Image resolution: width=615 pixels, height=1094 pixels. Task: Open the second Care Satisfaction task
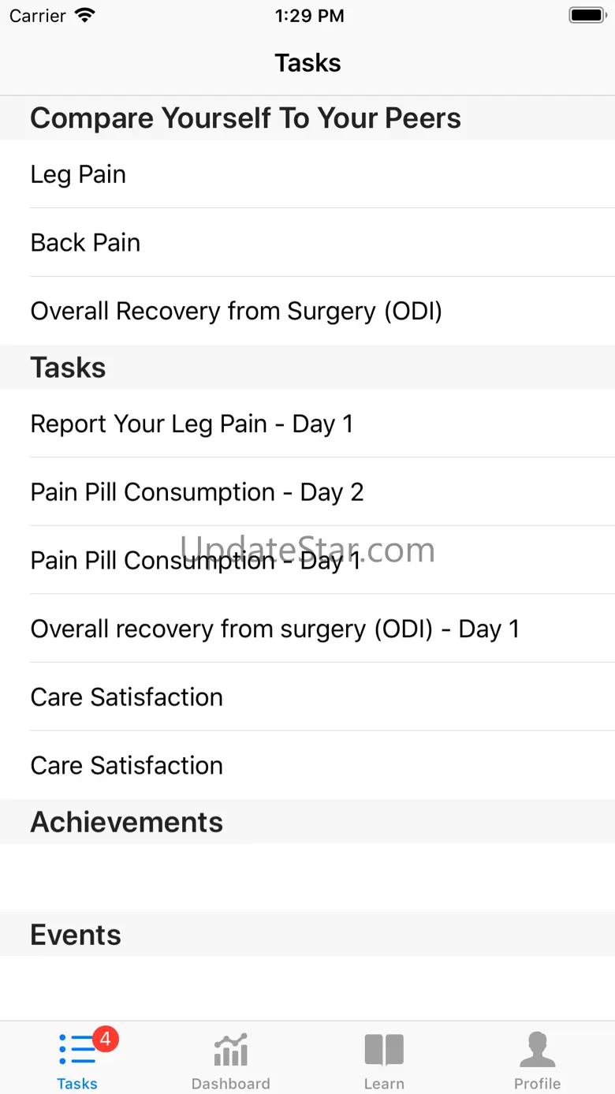click(x=126, y=765)
